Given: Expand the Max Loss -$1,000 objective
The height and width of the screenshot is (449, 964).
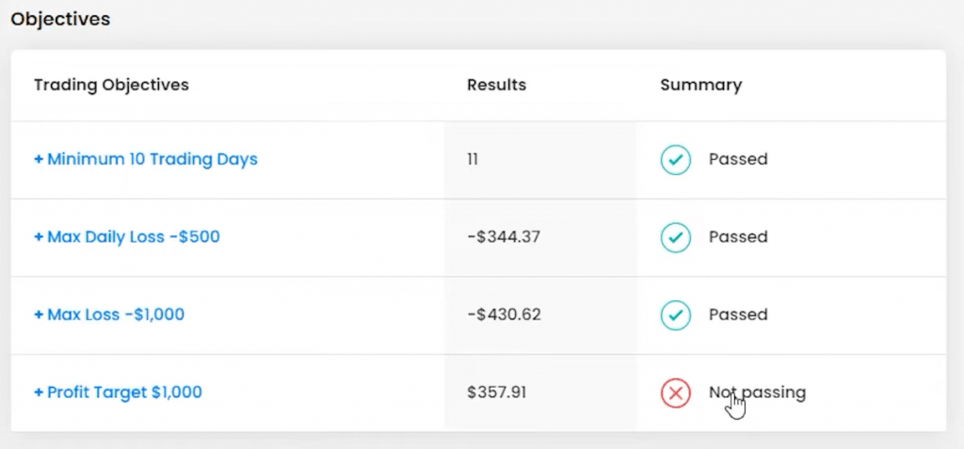Looking at the screenshot, I should point(109,315).
